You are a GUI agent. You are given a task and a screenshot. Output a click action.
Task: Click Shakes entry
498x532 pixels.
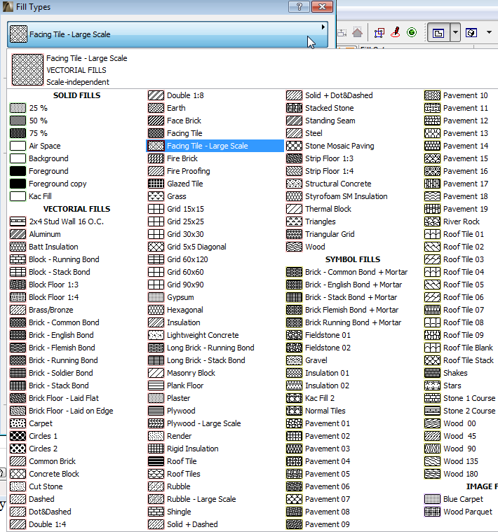tap(455, 373)
